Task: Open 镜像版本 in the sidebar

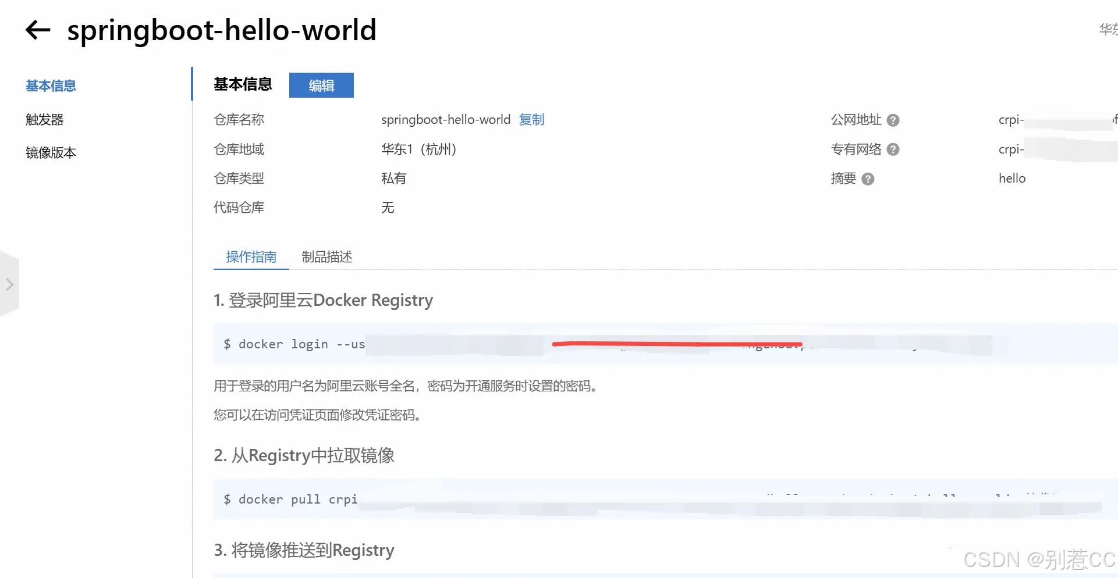Action: (51, 153)
